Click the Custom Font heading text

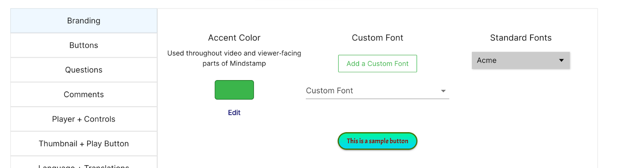pos(377,38)
